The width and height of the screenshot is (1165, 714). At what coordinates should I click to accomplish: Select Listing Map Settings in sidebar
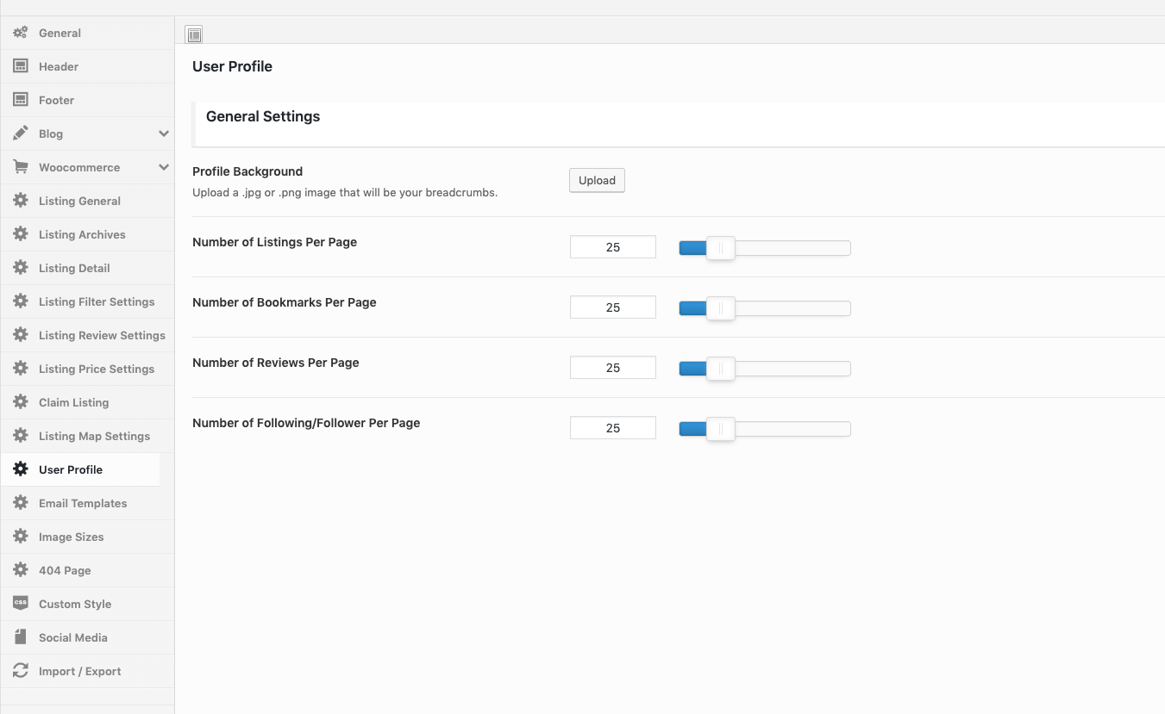[94, 436]
